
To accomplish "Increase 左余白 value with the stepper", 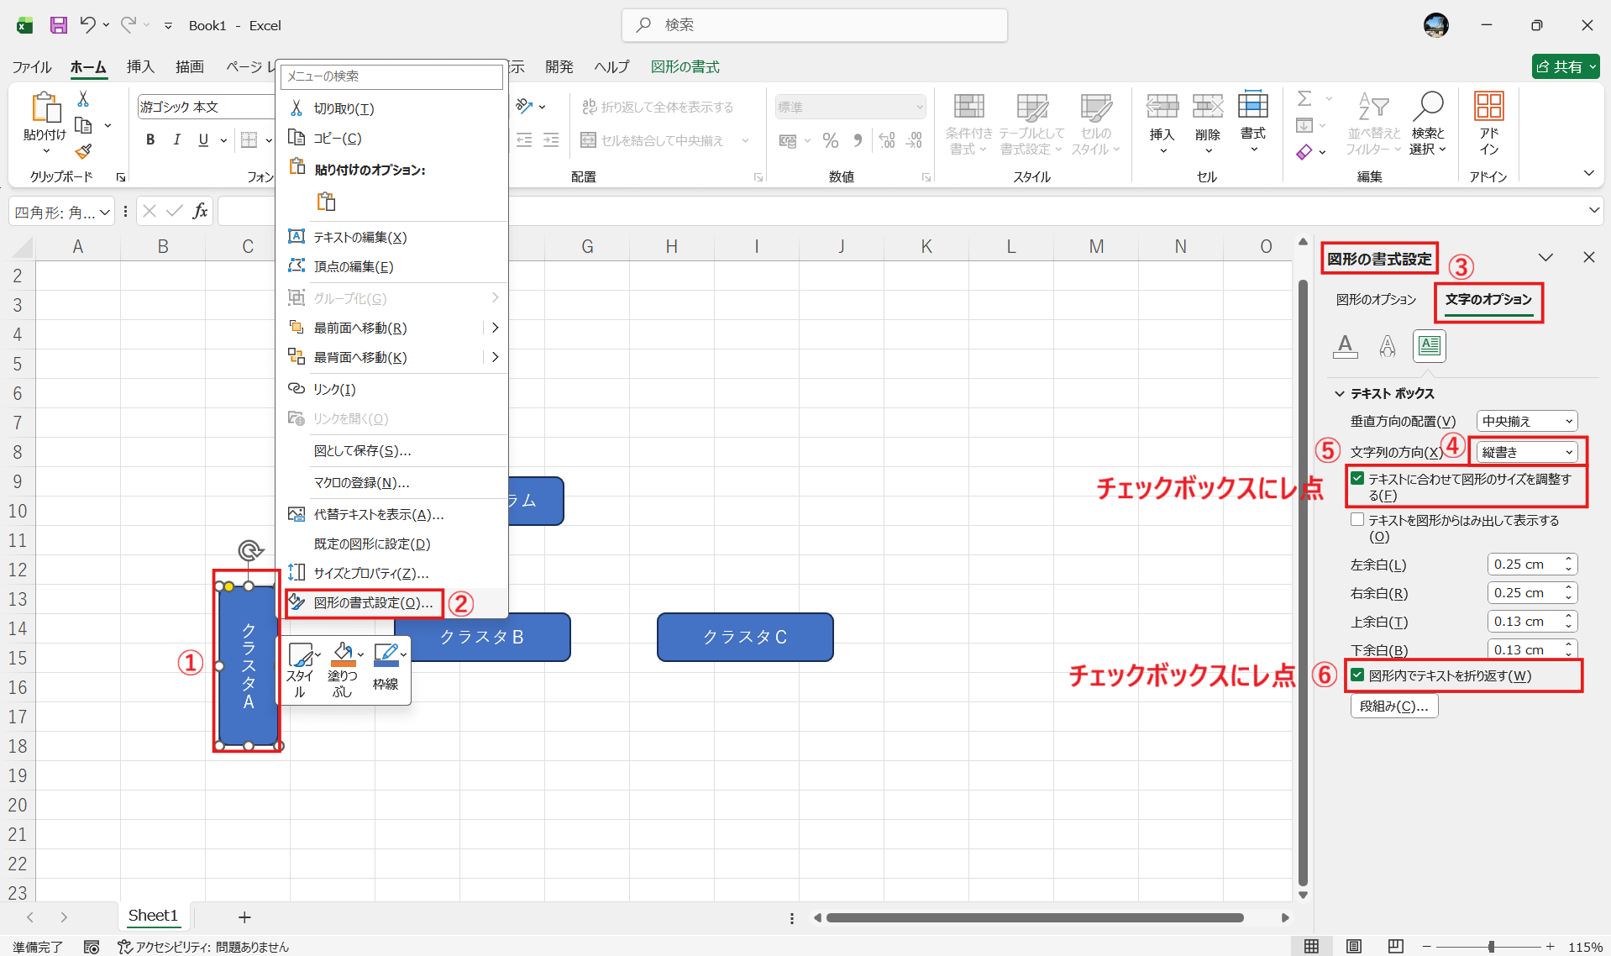I will [1566, 559].
